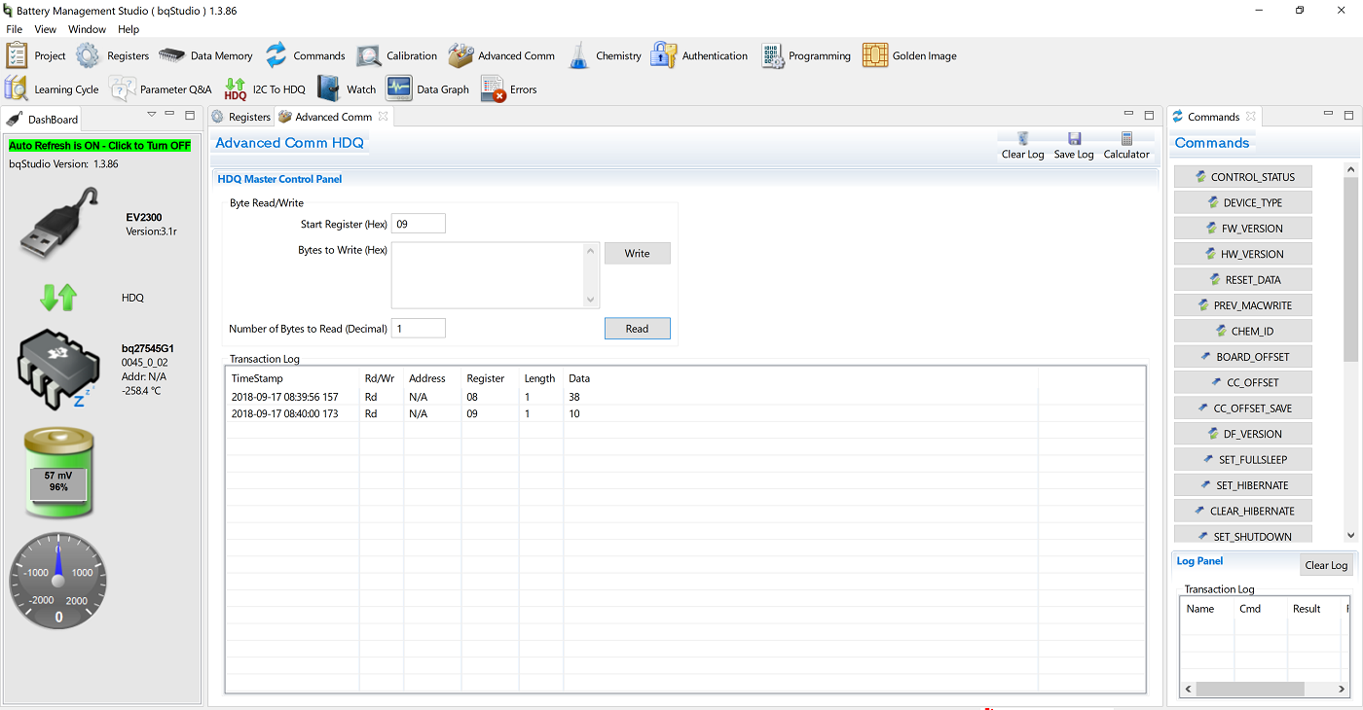Open Programming tool icon
Screen dimensions: 1363x710
coord(773,55)
